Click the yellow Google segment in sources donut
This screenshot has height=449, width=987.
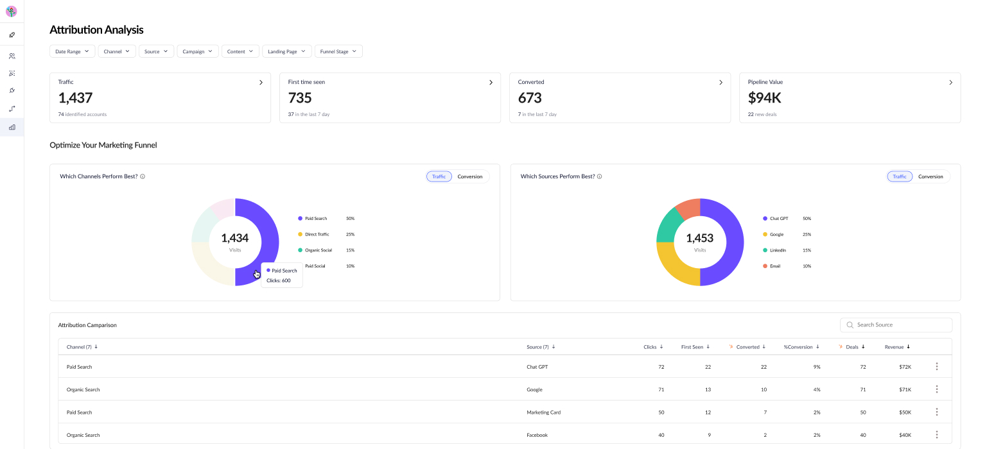coord(673,266)
